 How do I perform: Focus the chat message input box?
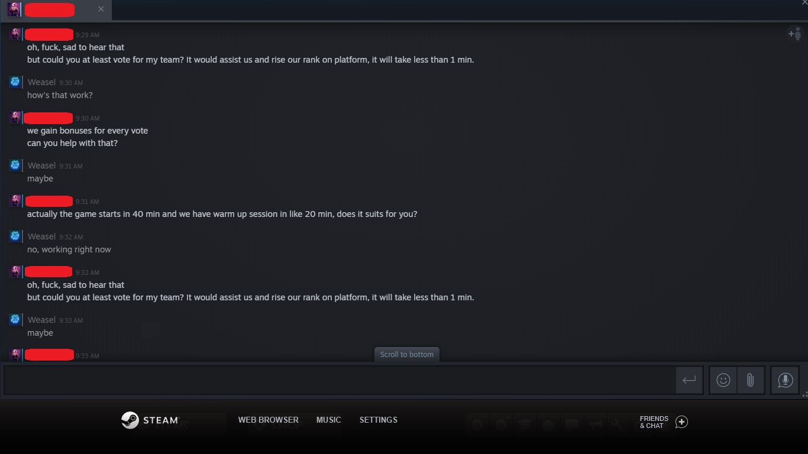pyautogui.click(x=340, y=380)
